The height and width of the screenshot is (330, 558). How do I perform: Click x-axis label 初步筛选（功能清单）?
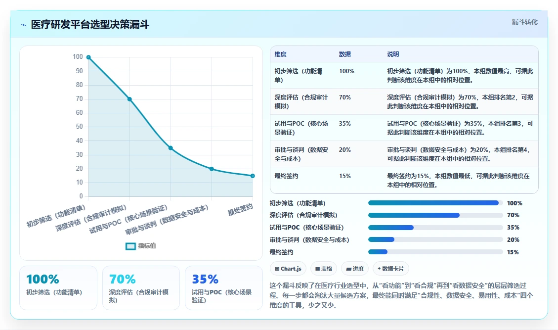56,216
